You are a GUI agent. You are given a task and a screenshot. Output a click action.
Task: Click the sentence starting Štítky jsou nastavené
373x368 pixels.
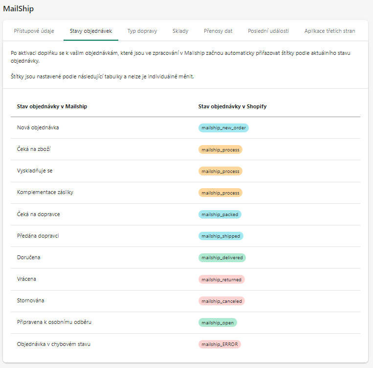pyautogui.click(x=102, y=76)
